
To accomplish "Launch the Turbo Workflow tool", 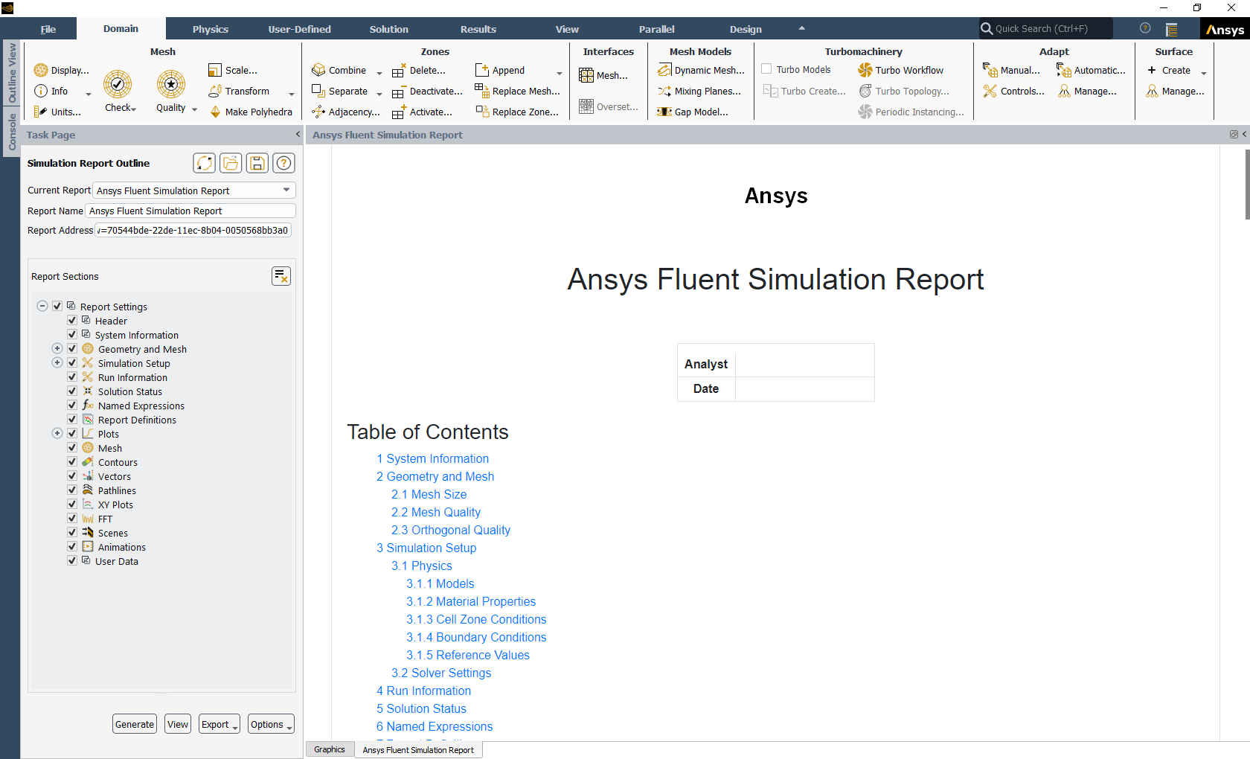I will point(900,70).
